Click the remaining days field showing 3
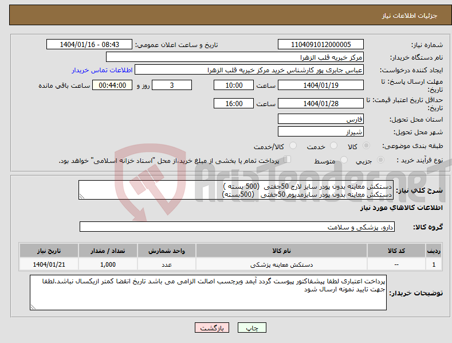The image size is (452, 343). click(x=172, y=85)
